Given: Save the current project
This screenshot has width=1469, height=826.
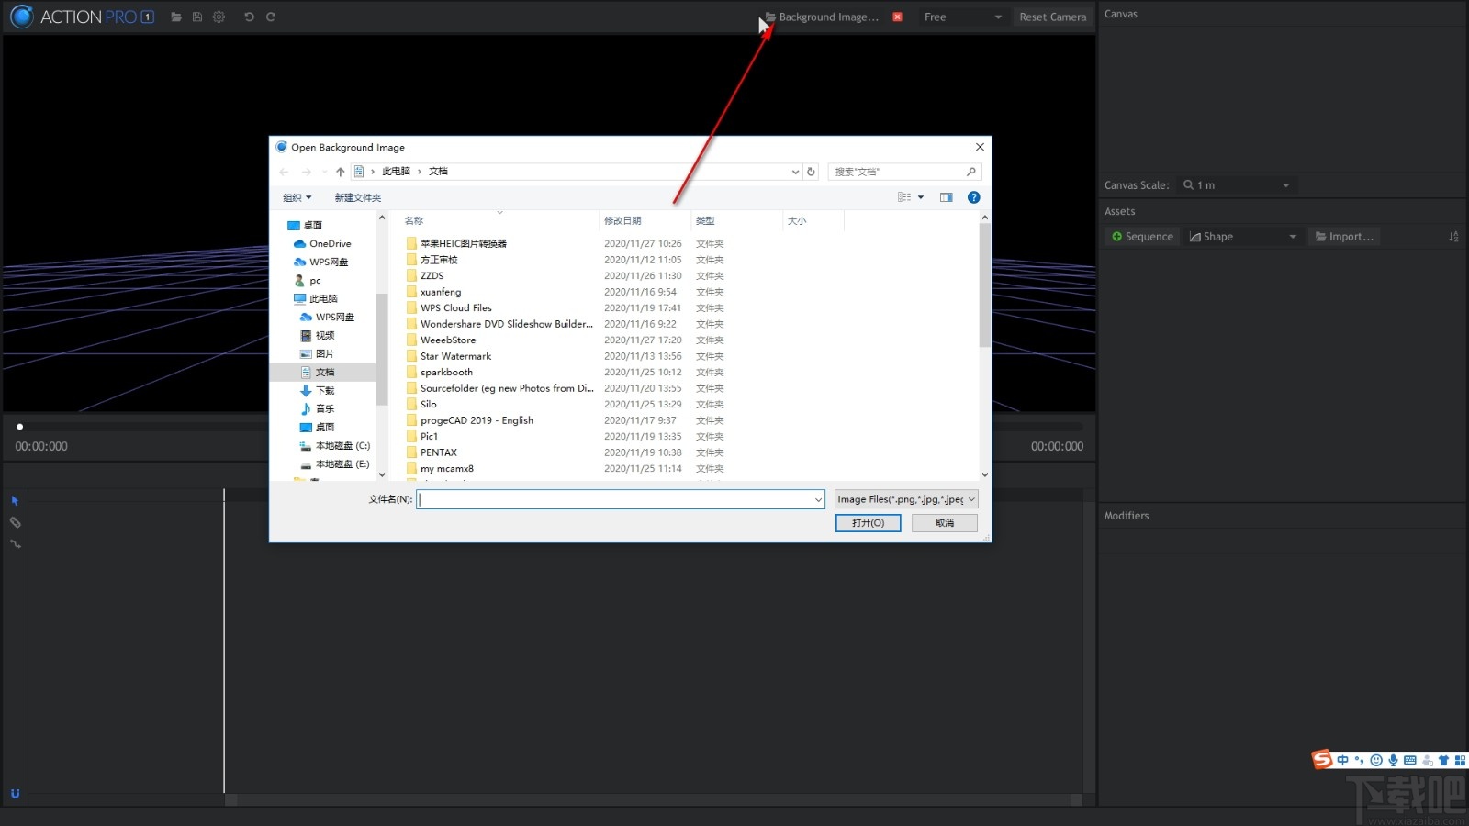Looking at the screenshot, I should coord(197,17).
